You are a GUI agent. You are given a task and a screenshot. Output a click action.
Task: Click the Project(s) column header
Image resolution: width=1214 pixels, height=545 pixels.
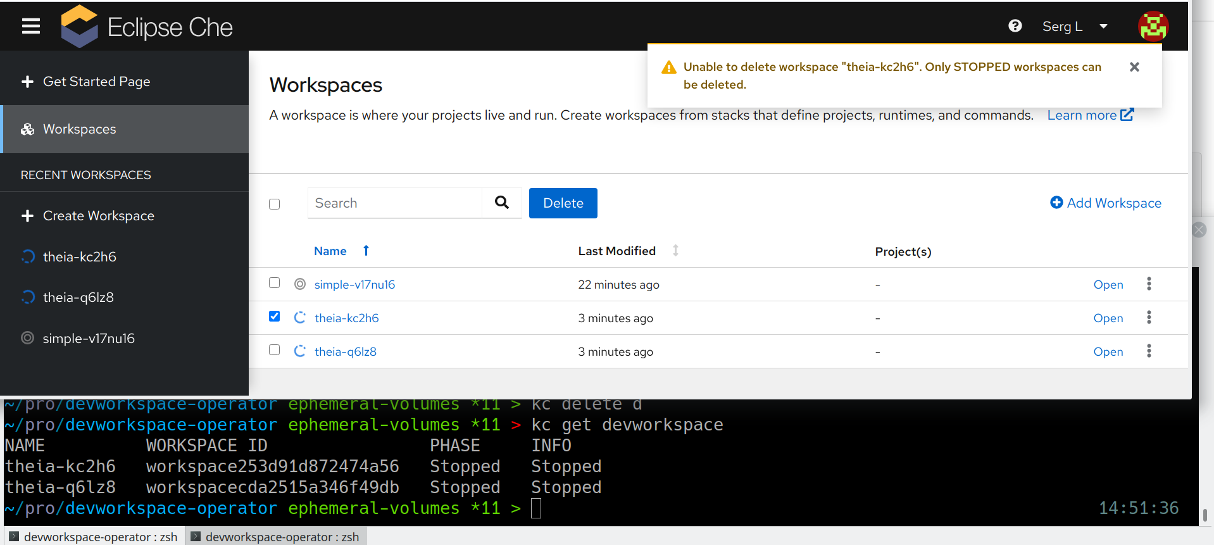(x=903, y=252)
